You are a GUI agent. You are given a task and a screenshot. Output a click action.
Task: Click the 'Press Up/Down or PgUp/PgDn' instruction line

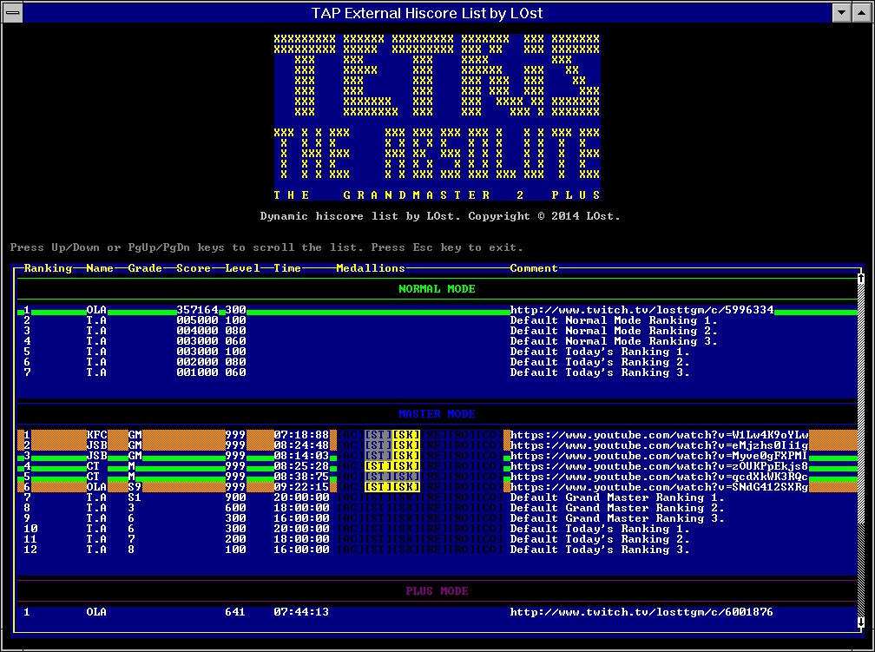[x=266, y=247]
